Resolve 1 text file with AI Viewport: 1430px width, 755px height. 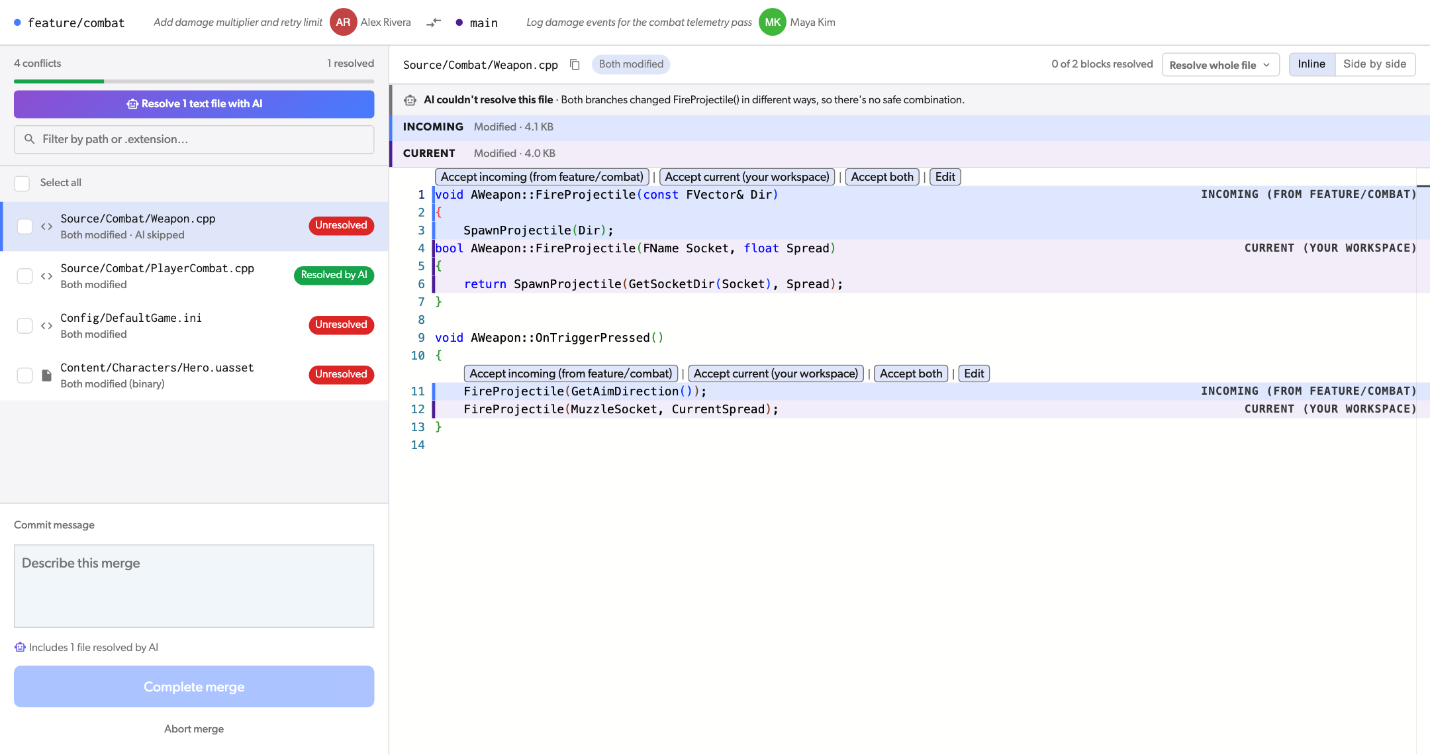pos(194,104)
